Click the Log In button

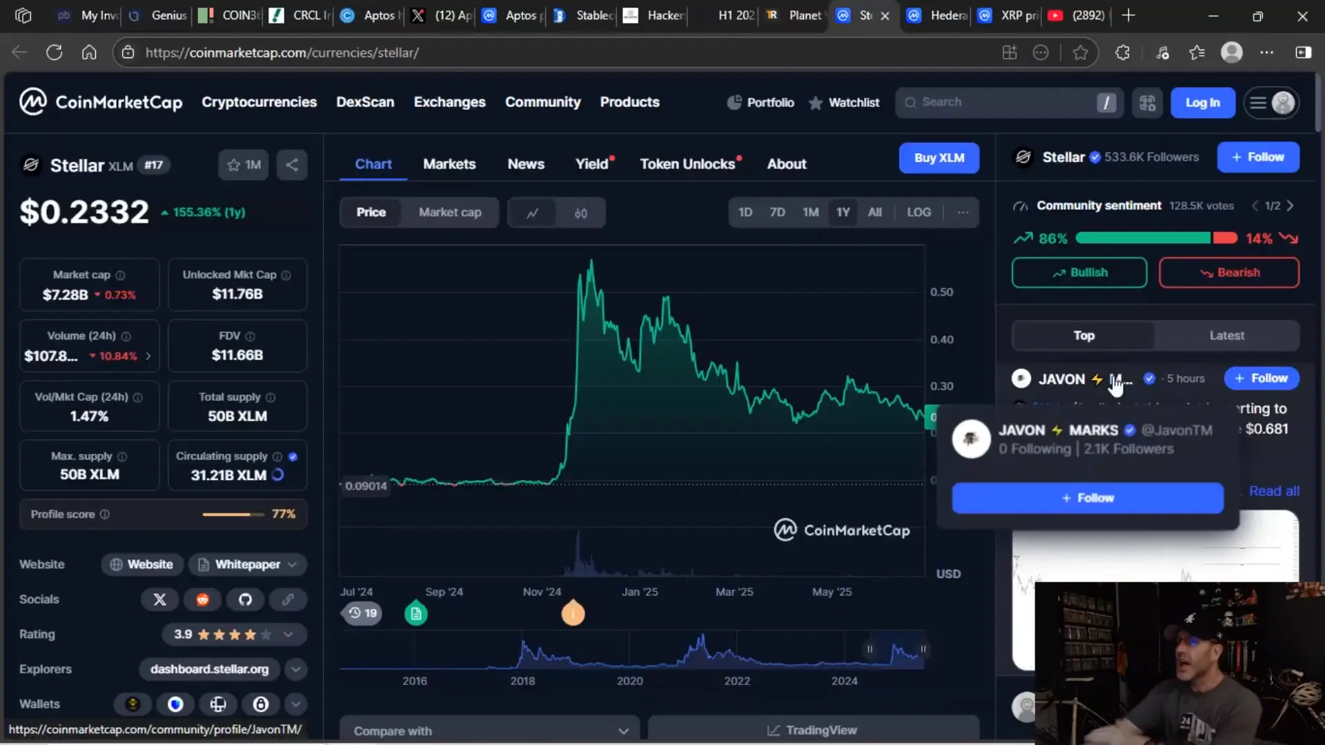pos(1202,103)
